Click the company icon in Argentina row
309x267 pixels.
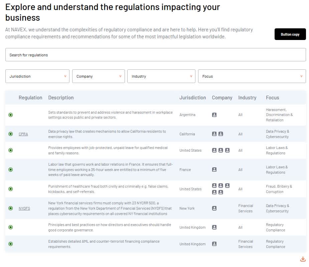point(214,115)
